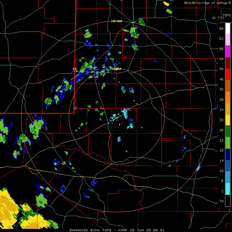Select the bright red swatch on the scale

(228, 74)
